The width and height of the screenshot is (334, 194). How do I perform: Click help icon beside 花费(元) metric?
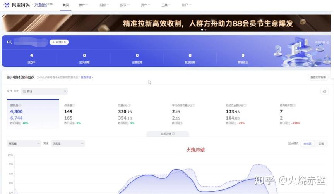pos(129,105)
